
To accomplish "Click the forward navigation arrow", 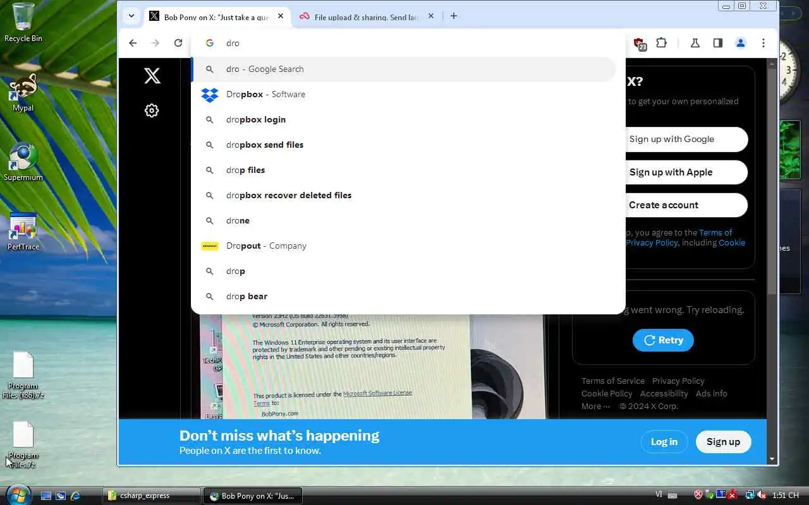I will (155, 43).
